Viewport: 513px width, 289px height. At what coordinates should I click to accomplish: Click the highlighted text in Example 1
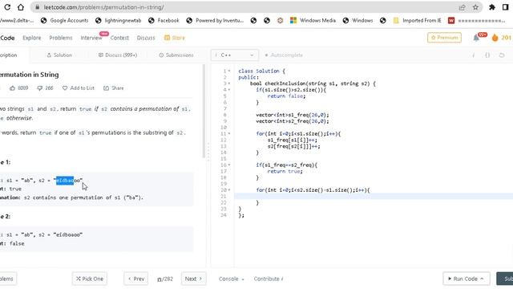pos(65,180)
